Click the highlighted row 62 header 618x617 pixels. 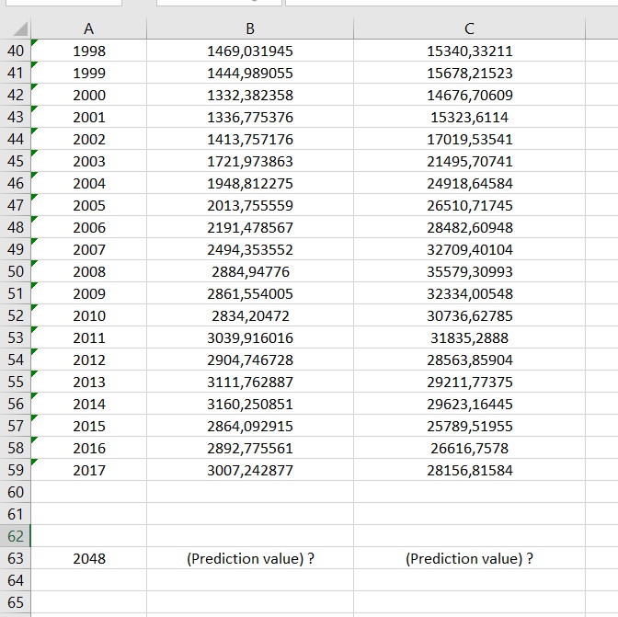pyautogui.click(x=16, y=536)
